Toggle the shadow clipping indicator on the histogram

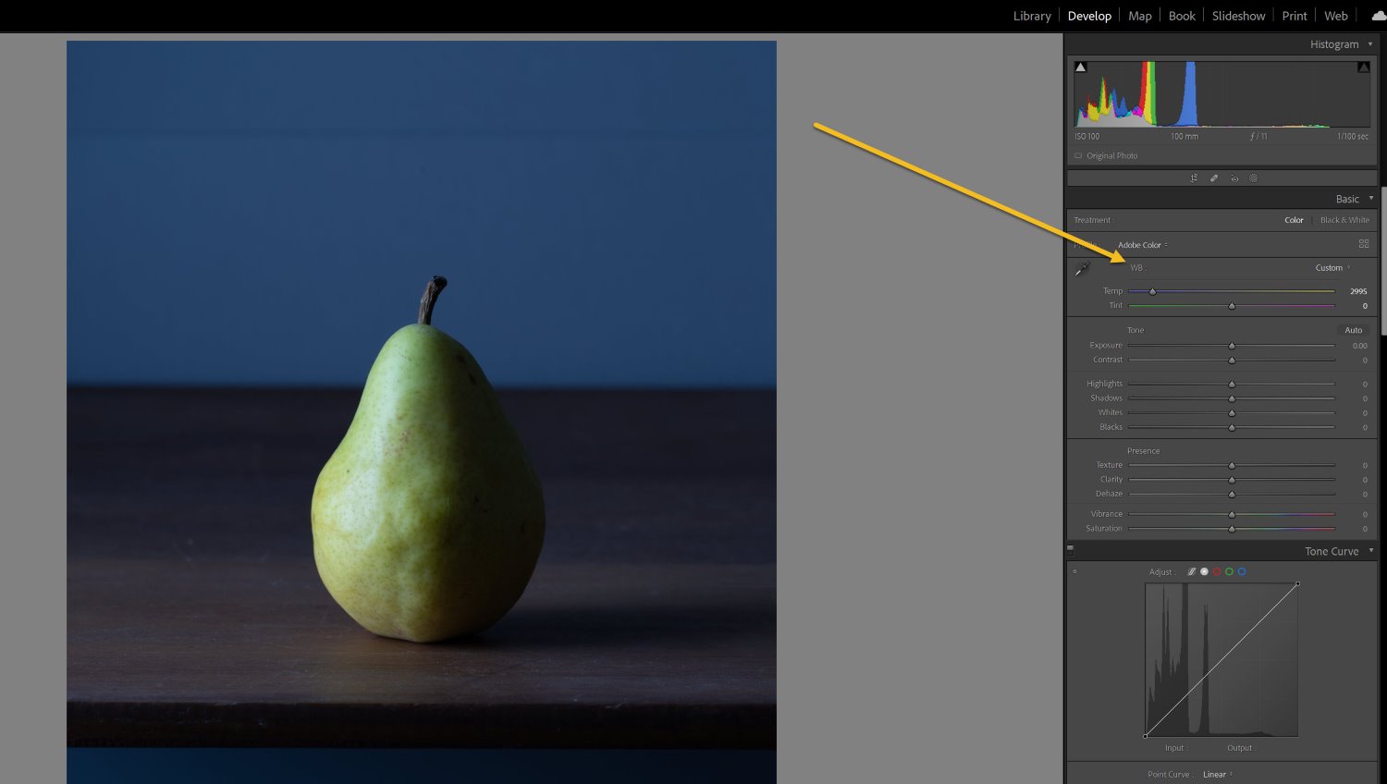1079,66
